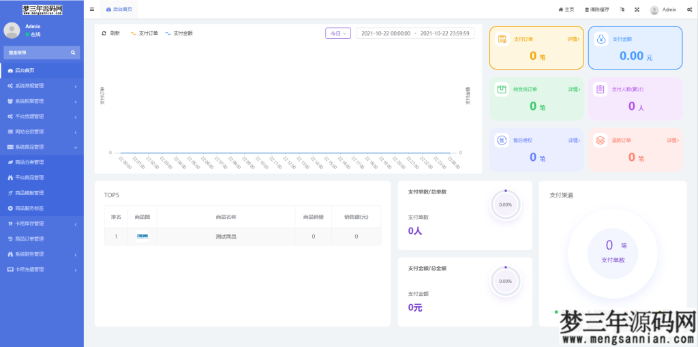Click the 测试商品 product thumbnail

142,237
